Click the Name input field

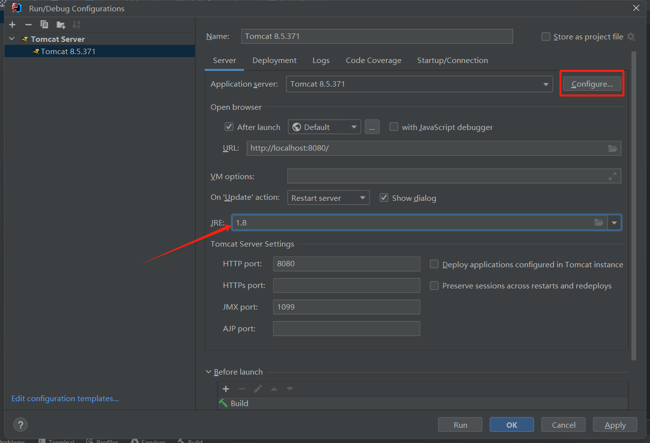pos(377,36)
